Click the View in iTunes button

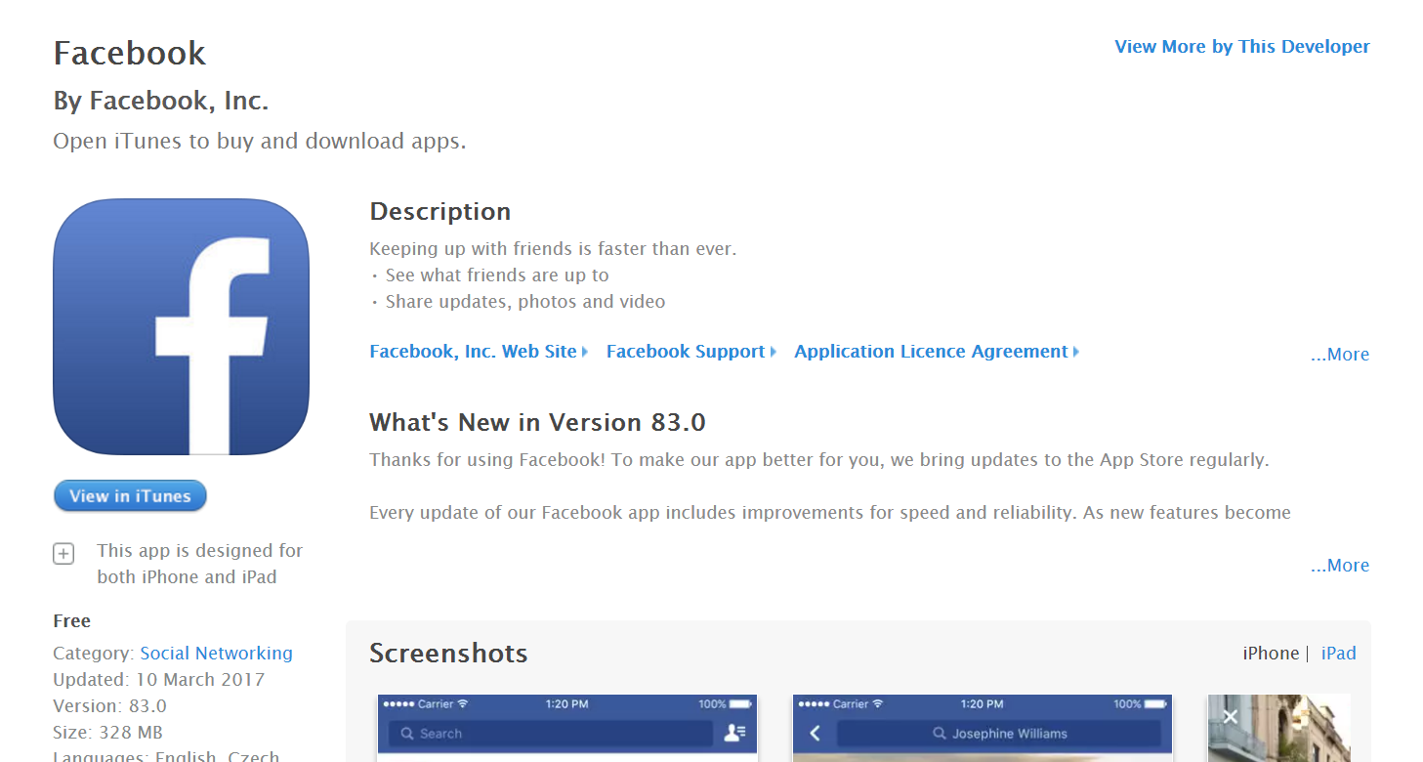click(130, 496)
